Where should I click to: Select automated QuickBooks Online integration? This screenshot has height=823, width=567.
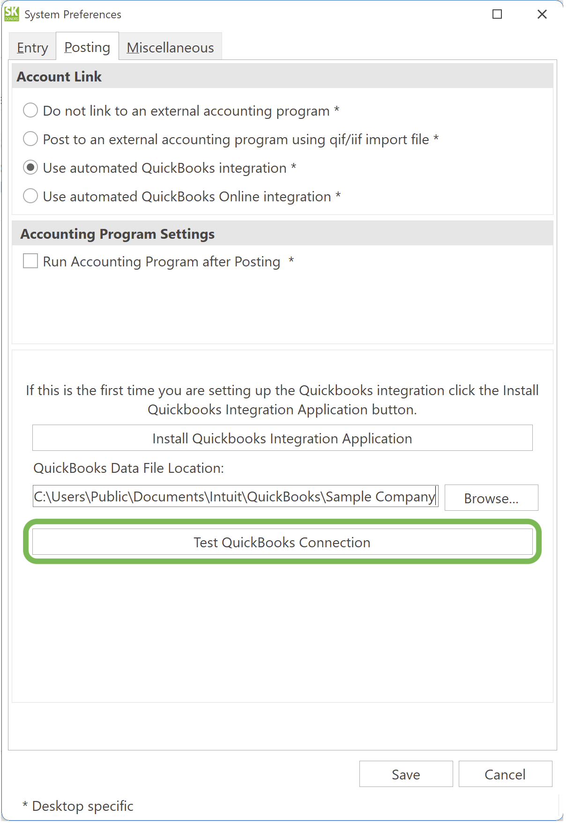30,196
